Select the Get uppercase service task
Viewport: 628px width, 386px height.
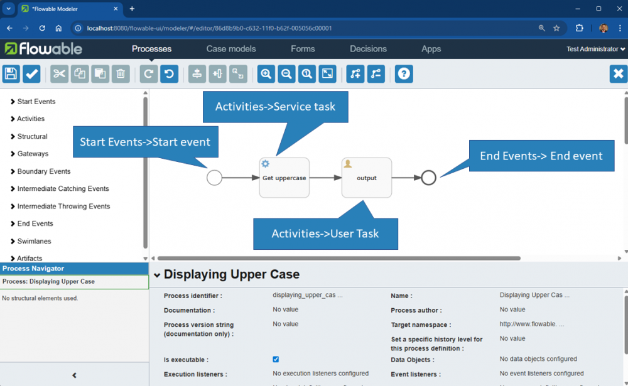284,178
